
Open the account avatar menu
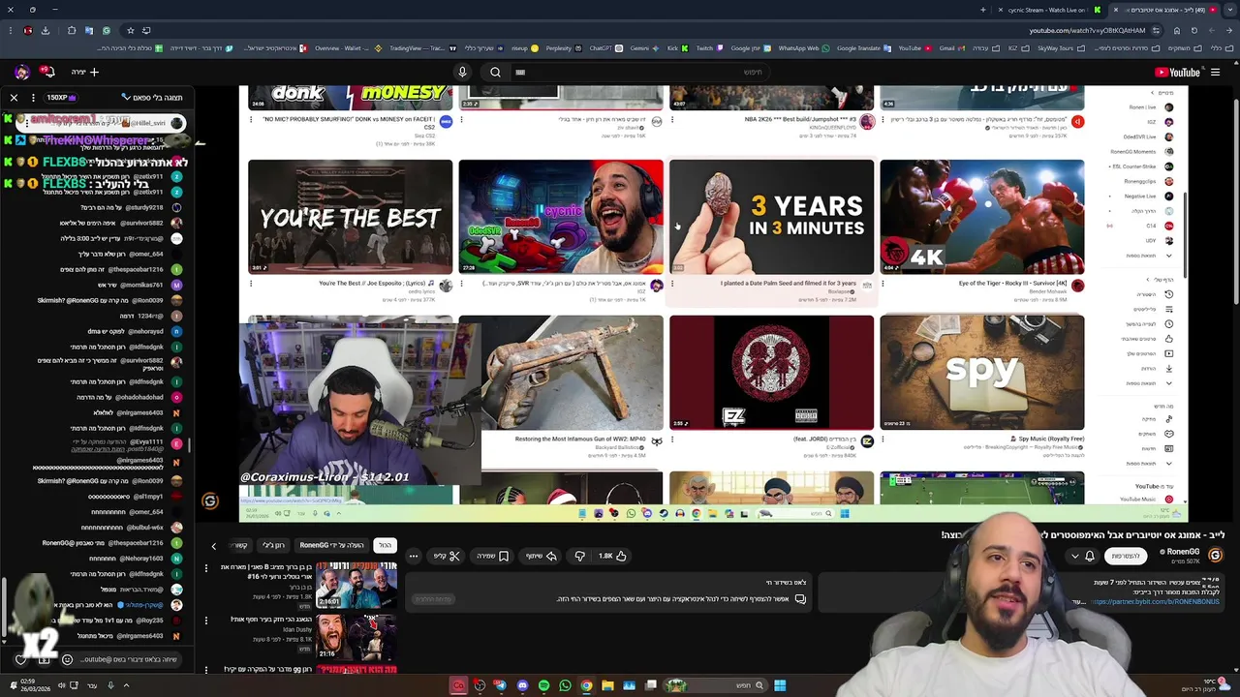pyautogui.click(x=21, y=72)
